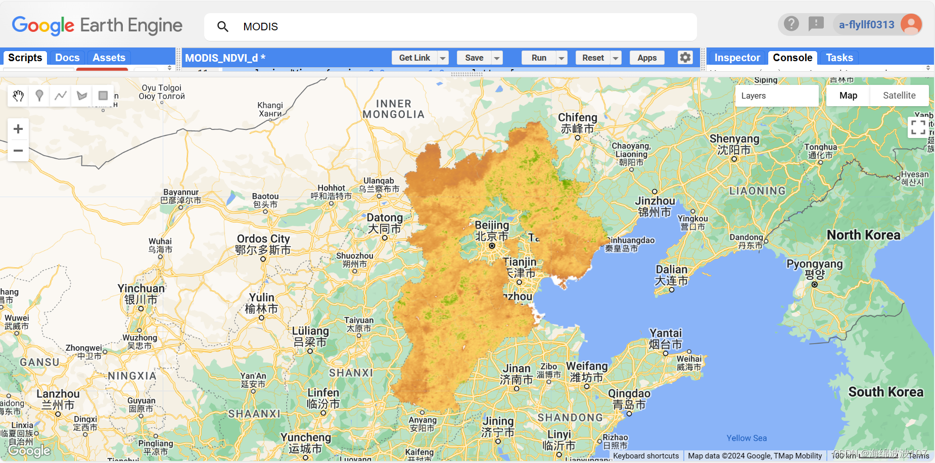Zoom in on the map

click(18, 129)
